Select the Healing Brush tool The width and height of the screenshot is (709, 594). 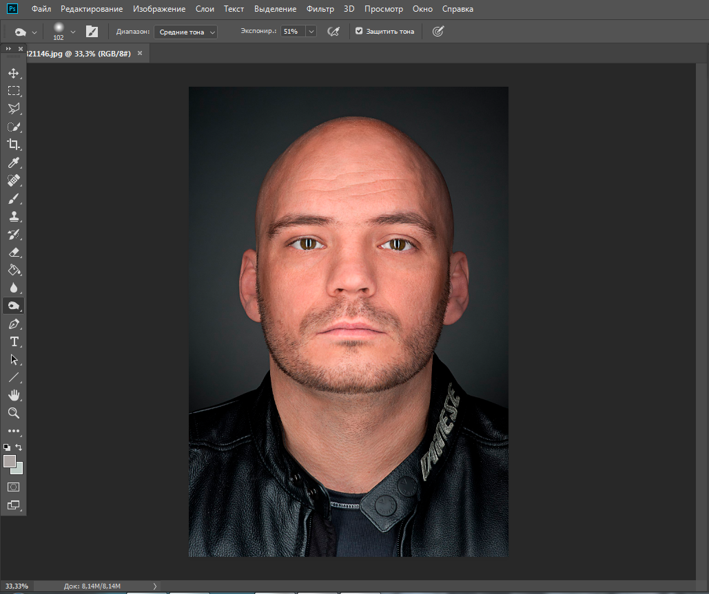point(14,181)
